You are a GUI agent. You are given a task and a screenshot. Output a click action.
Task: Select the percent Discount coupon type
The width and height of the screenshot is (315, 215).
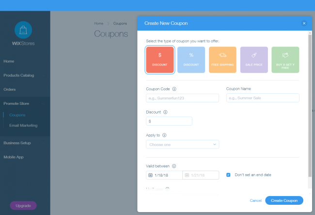pyautogui.click(x=191, y=60)
